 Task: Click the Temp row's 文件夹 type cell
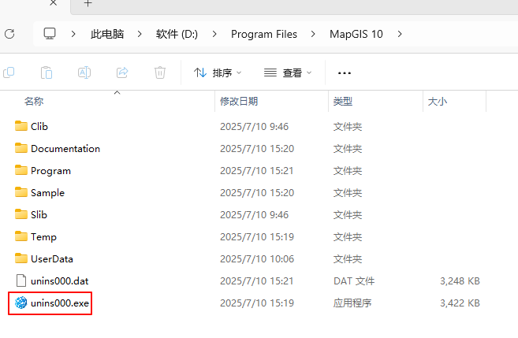coord(348,237)
